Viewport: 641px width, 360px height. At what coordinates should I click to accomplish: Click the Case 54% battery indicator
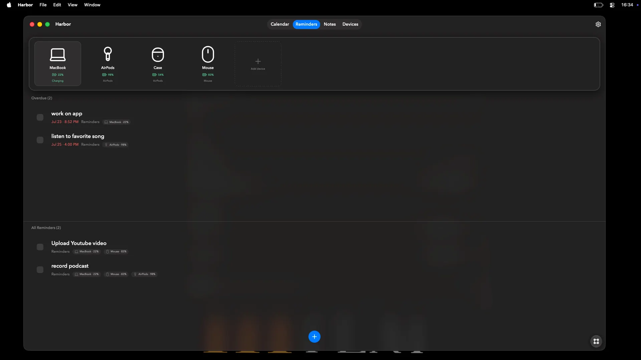click(x=158, y=75)
